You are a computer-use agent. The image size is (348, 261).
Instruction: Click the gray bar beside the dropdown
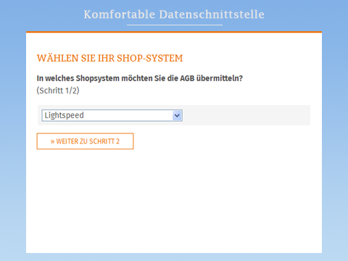(246, 115)
